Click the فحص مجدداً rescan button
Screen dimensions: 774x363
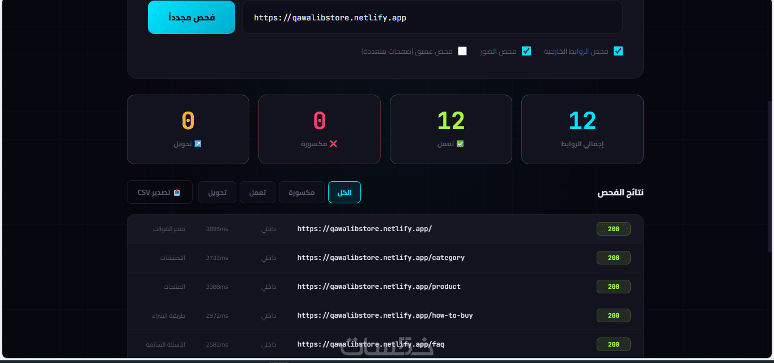192,17
